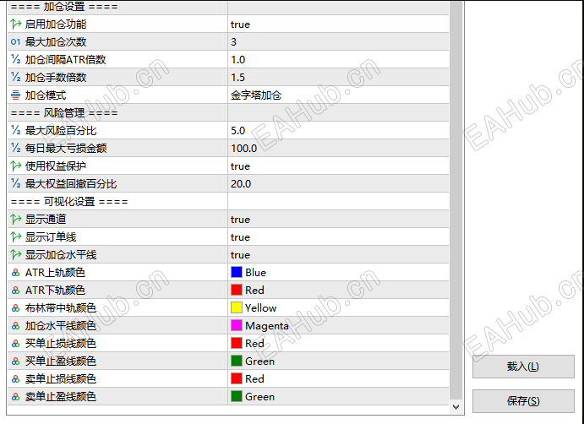Click the double-type icon beside 加仓手数倍数
Viewport: 584px width, 424px height.
(x=16, y=77)
